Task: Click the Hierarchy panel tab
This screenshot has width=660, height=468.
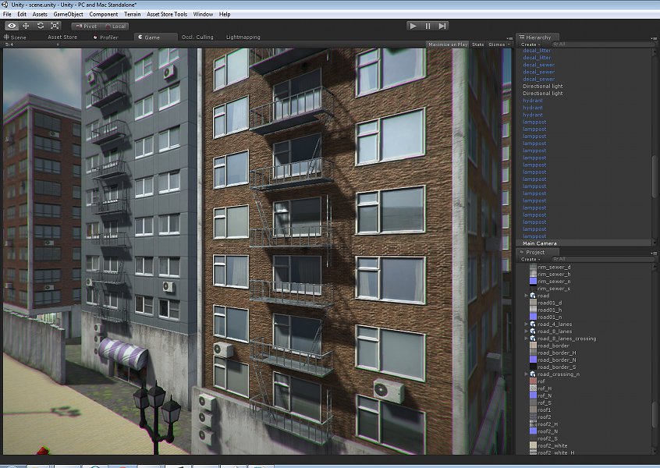Action: (538, 37)
